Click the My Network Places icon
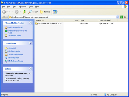This screenshot has height=97, width=129. tap(6, 61)
